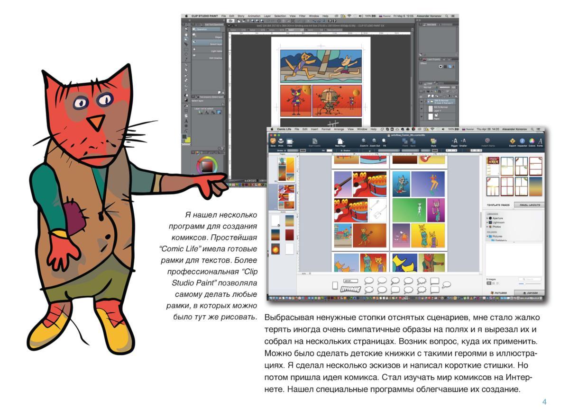
Task: Select the dark red gradient swatch in Comic Life sidebar
Action: pyautogui.click(x=289, y=235)
